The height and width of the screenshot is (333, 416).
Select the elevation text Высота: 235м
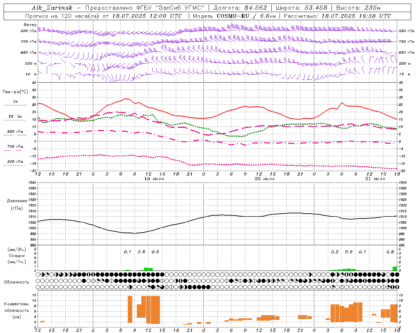358,8
